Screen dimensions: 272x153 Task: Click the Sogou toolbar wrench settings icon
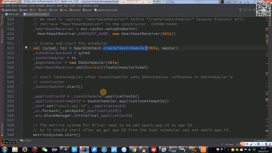tap(270, 144)
